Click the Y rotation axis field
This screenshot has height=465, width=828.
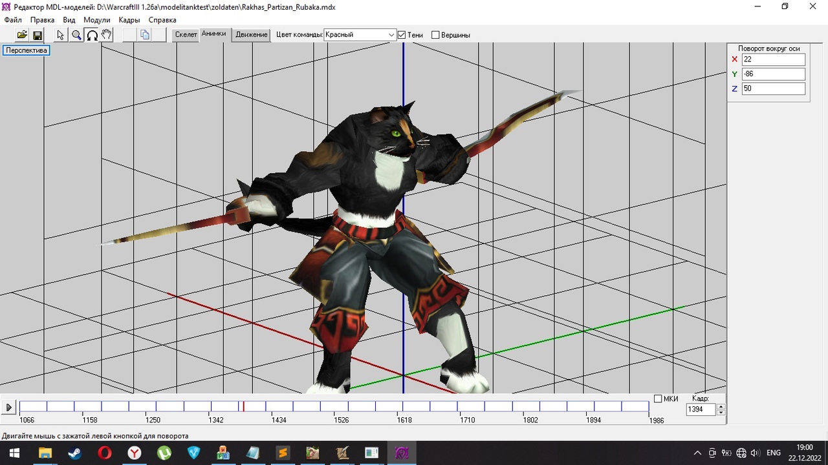pyautogui.click(x=774, y=74)
